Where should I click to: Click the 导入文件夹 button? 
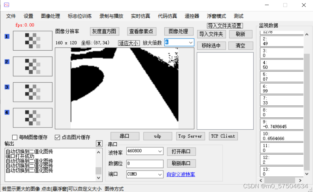[212, 34]
